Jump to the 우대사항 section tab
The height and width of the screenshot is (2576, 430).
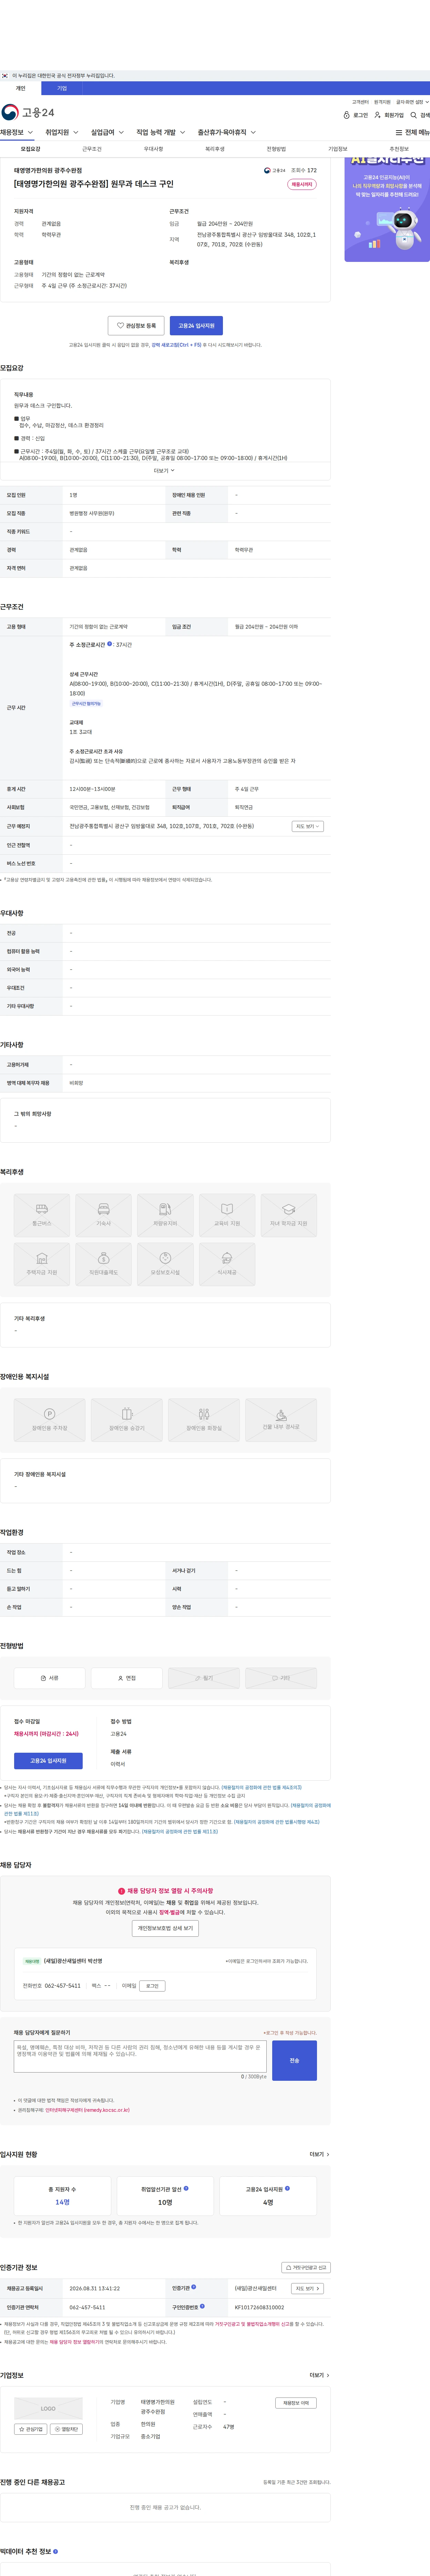coord(153,149)
